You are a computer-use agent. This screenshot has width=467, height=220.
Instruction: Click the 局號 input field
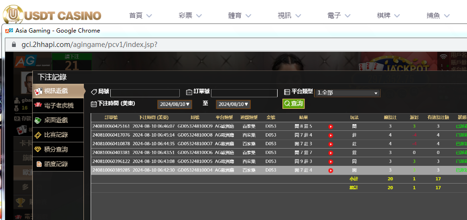click(x=145, y=93)
